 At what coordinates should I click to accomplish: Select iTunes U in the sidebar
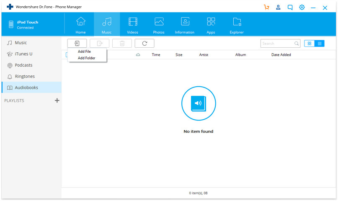pos(31,54)
